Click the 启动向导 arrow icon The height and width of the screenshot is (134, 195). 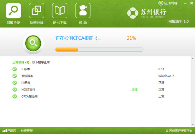(161, 3)
